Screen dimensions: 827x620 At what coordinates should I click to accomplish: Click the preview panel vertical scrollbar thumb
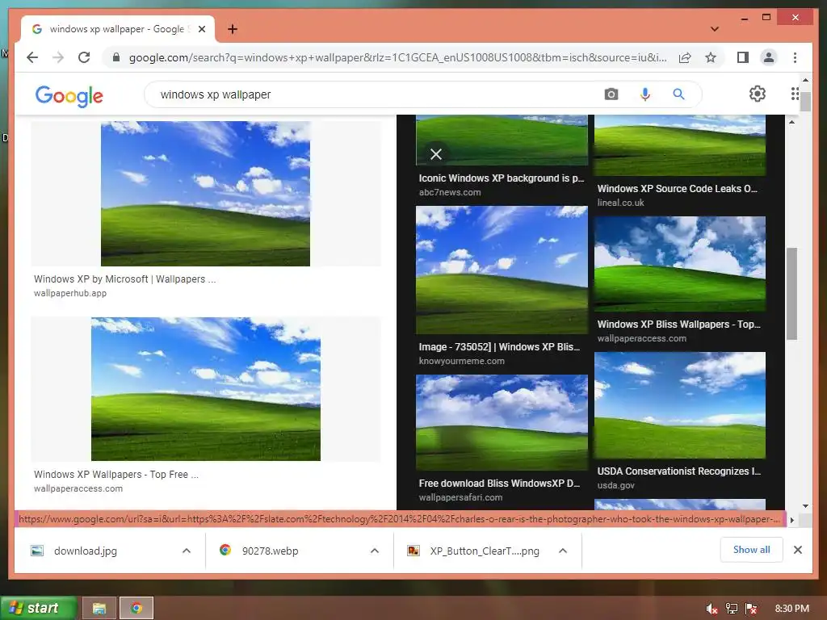pos(791,293)
